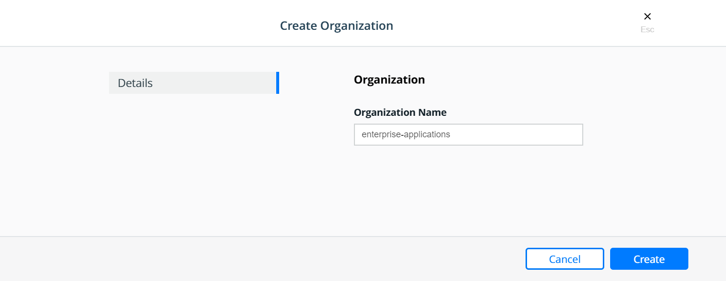
Task: Click the enterprise-applications text in the field
Action: 406,134
